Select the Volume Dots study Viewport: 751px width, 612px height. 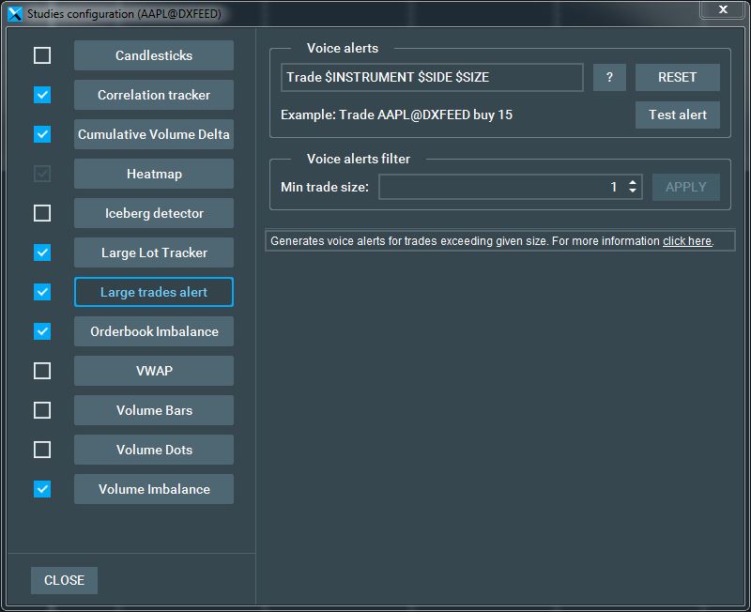[x=153, y=450]
